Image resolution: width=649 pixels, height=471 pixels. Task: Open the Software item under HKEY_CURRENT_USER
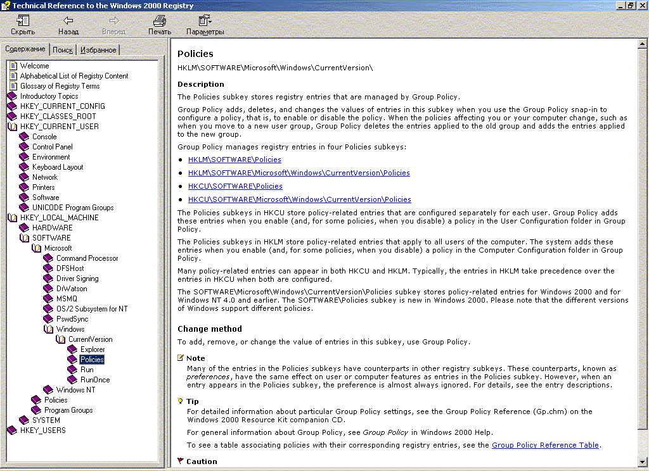46,198
